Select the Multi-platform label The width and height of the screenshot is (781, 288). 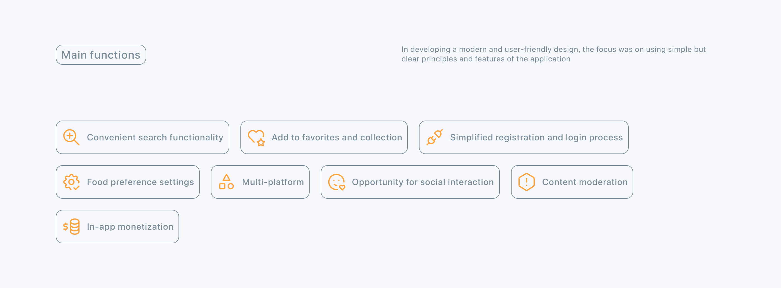click(x=273, y=182)
